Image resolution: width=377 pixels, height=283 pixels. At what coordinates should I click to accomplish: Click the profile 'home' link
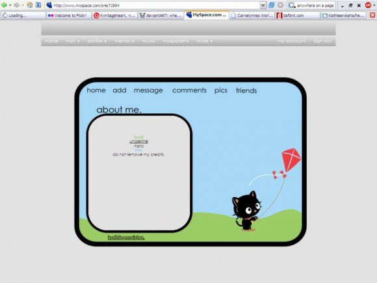96,90
